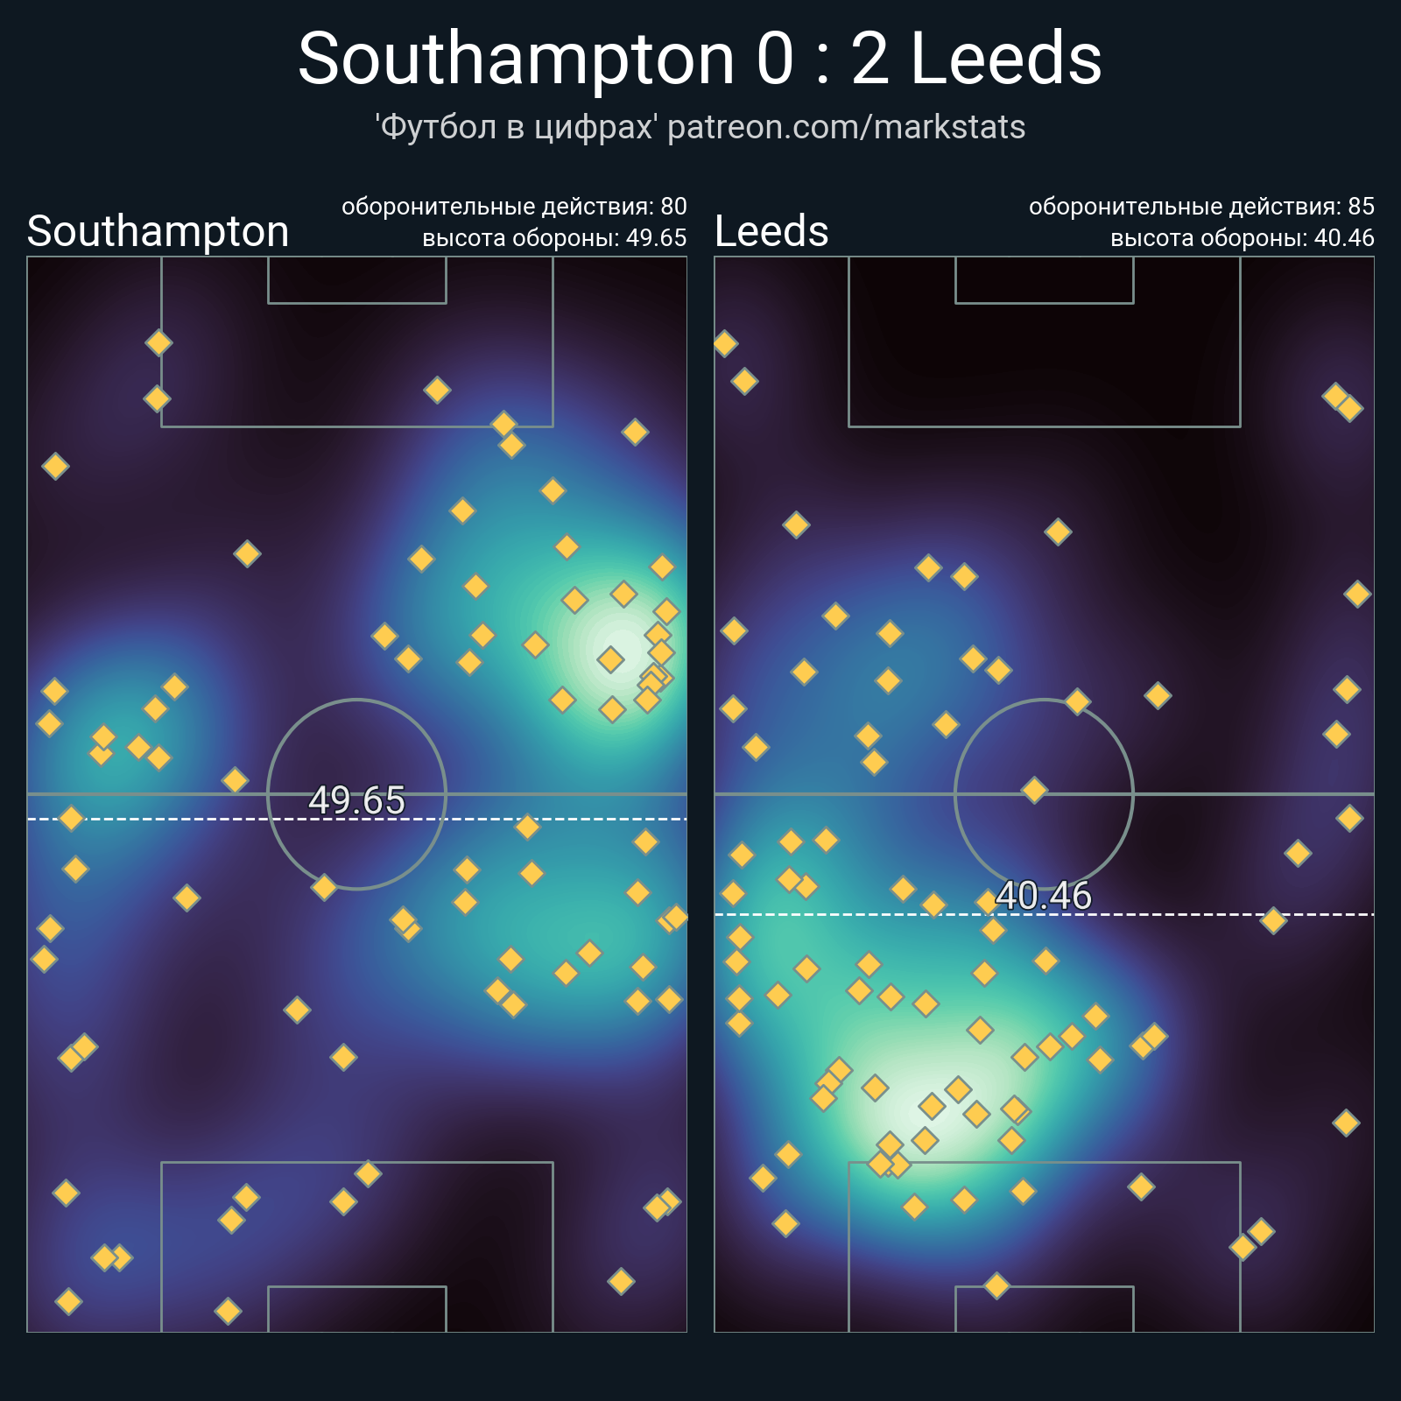Viewport: 1401px width, 1401px height.
Task: Click the diamond on Leeds' center circle's top edge
Action: (x=1077, y=701)
